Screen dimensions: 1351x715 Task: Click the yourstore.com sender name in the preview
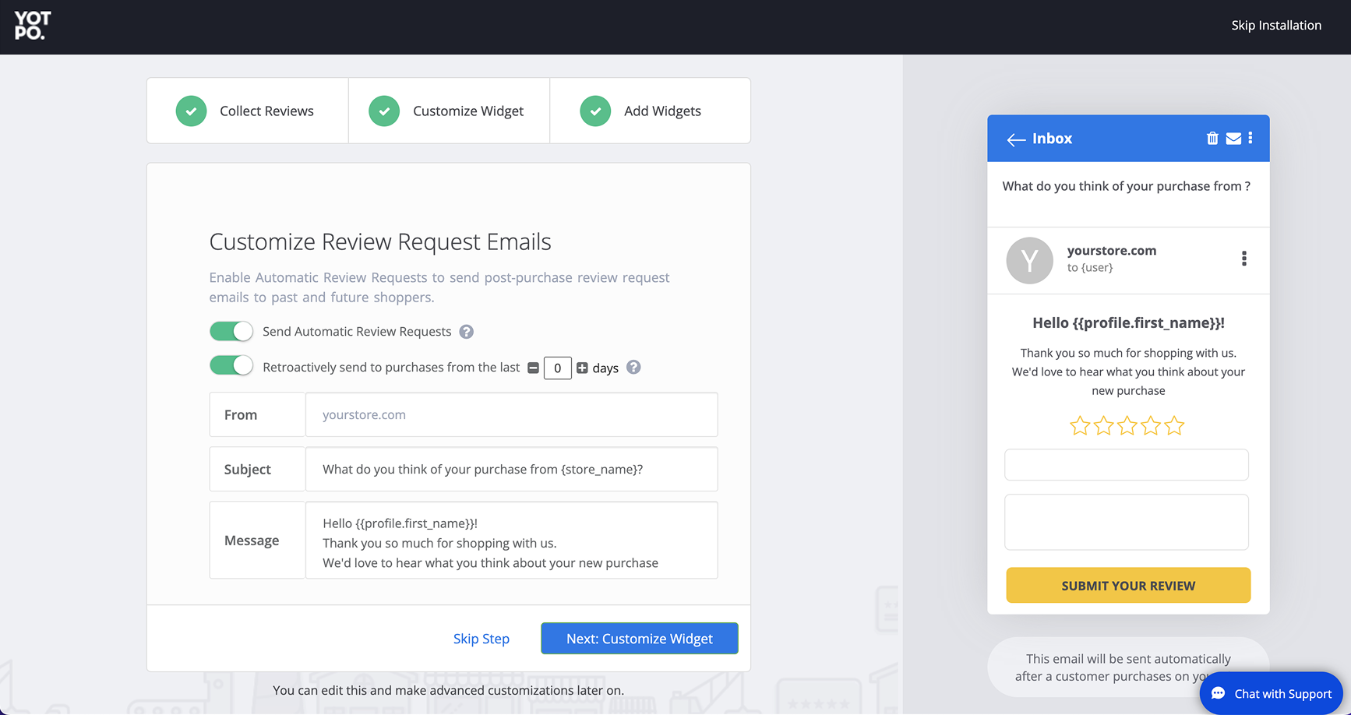(1112, 251)
